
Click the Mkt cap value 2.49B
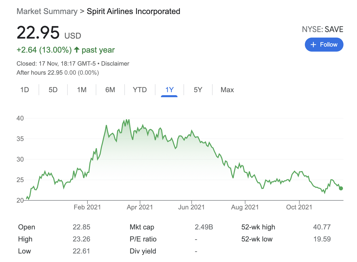coord(204,227)
